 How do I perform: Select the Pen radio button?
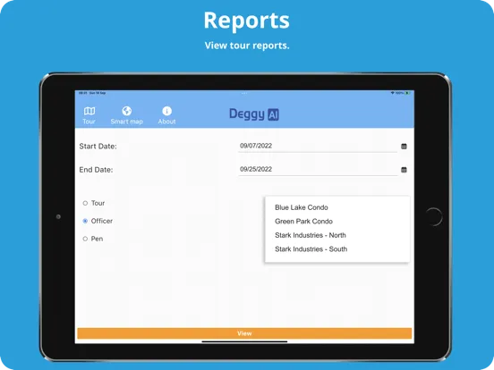coord(85,239)
